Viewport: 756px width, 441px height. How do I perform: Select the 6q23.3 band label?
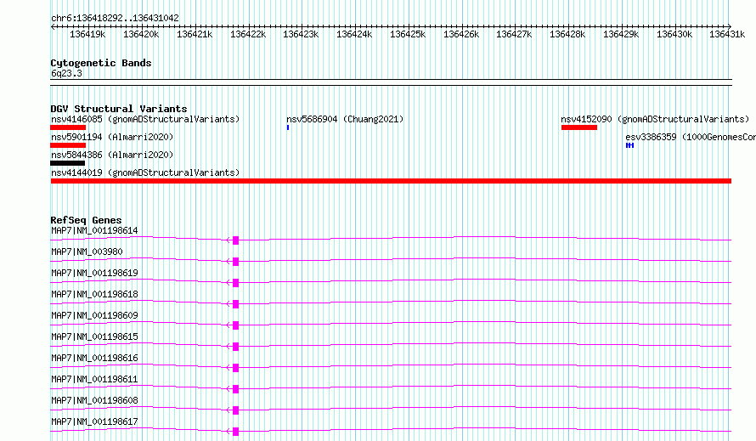coord(66,73)
